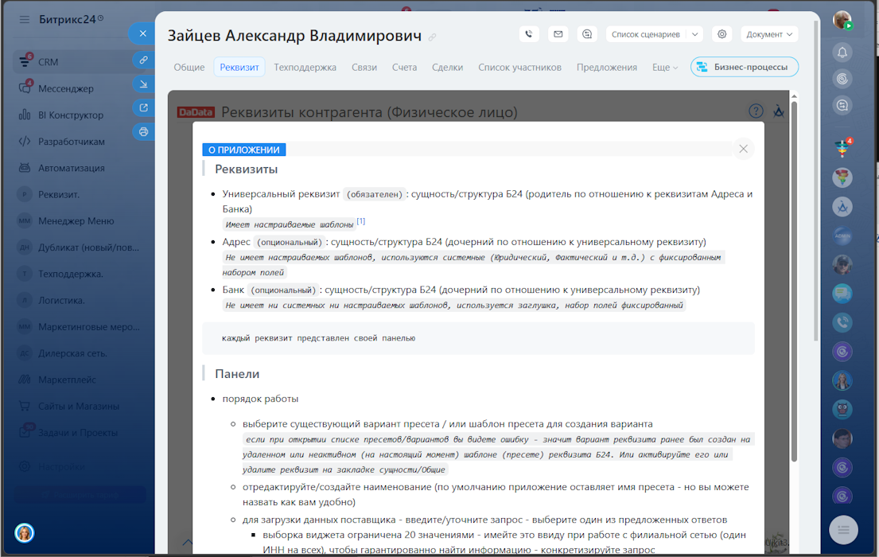This screenshot has width=879, height=557.
Task: Open the Техподдержка tab
Action: [305, 68]
